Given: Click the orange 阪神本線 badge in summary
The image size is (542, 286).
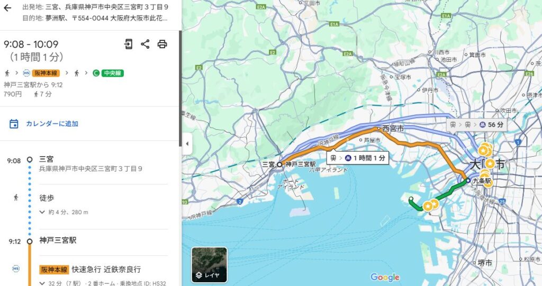Looking at the screenshot, I should [46, 73].
